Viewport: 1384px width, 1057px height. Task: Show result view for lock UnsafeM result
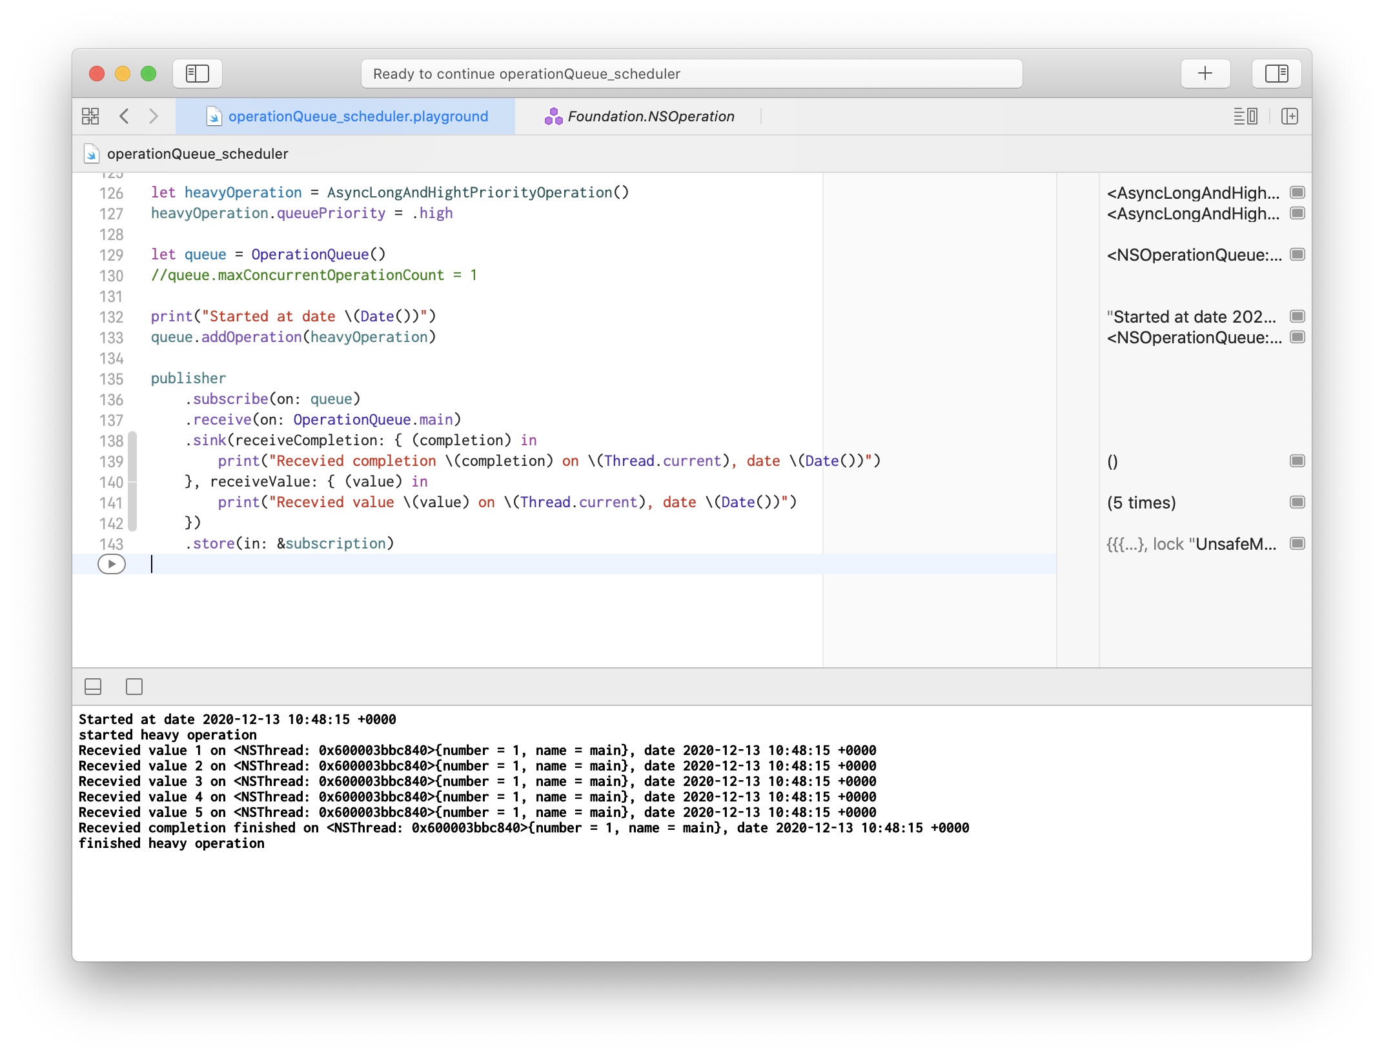tap(1297, 543)
